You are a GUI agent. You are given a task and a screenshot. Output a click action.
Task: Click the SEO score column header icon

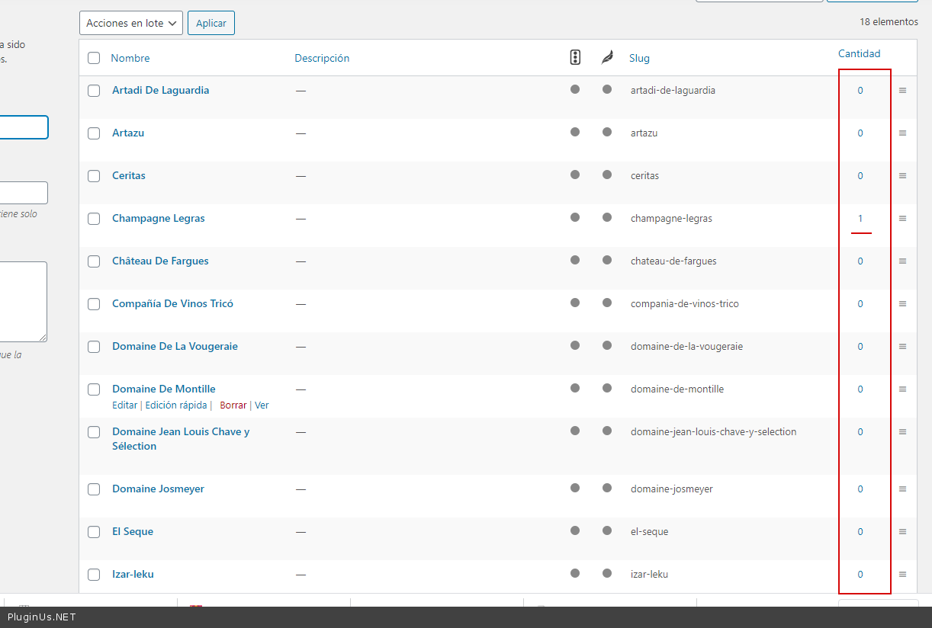coord(575,57)
